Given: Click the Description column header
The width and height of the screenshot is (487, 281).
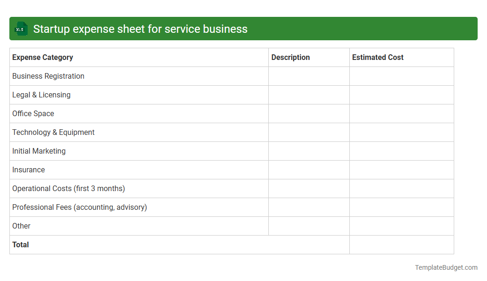Looking at the screenshot, I should tap(290, 57).
